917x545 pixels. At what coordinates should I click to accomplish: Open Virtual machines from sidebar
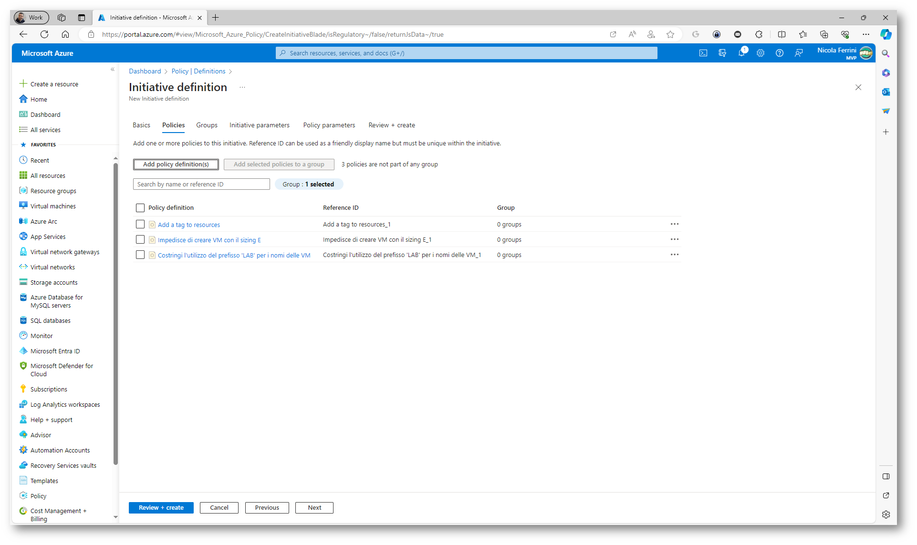tap(53, 206)
